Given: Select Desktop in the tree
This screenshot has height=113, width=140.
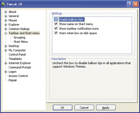Looking at the screenshot, I should coord(14,46).
